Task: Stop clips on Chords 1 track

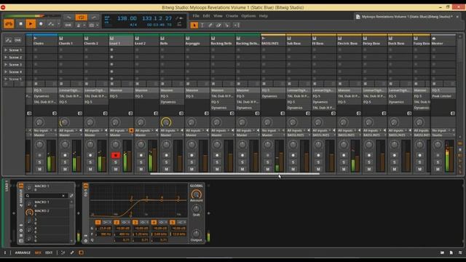Action: coord(61,84)
